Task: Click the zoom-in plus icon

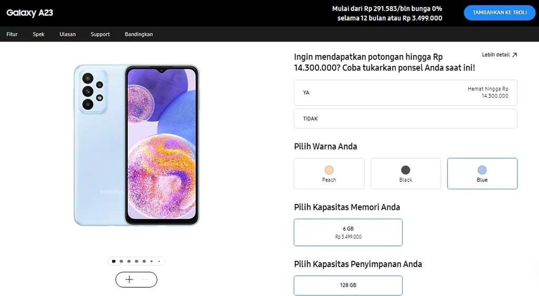Action: click(129, 280)
